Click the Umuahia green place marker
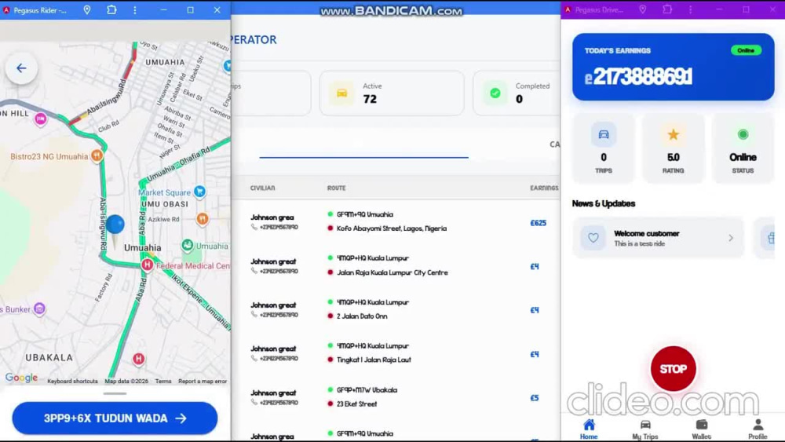The height and width of the screenshot is (442, 785). point(188,245)
